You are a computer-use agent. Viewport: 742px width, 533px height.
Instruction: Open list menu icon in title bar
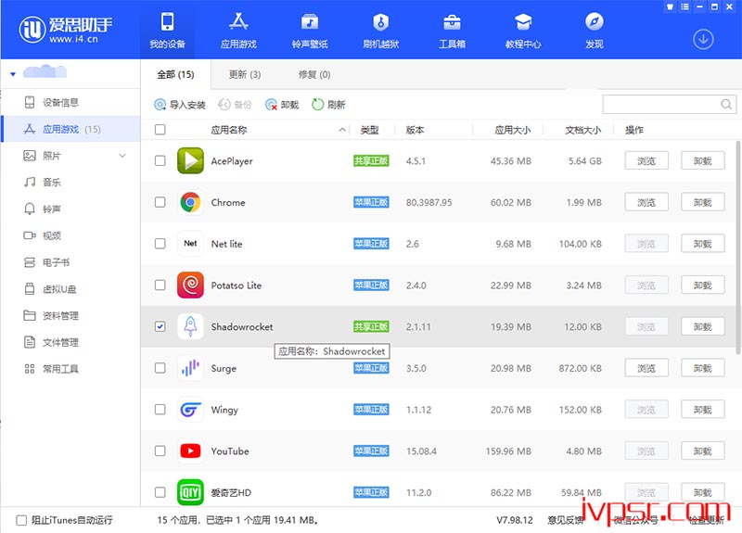pyautogui.click(x=684, y=6)
